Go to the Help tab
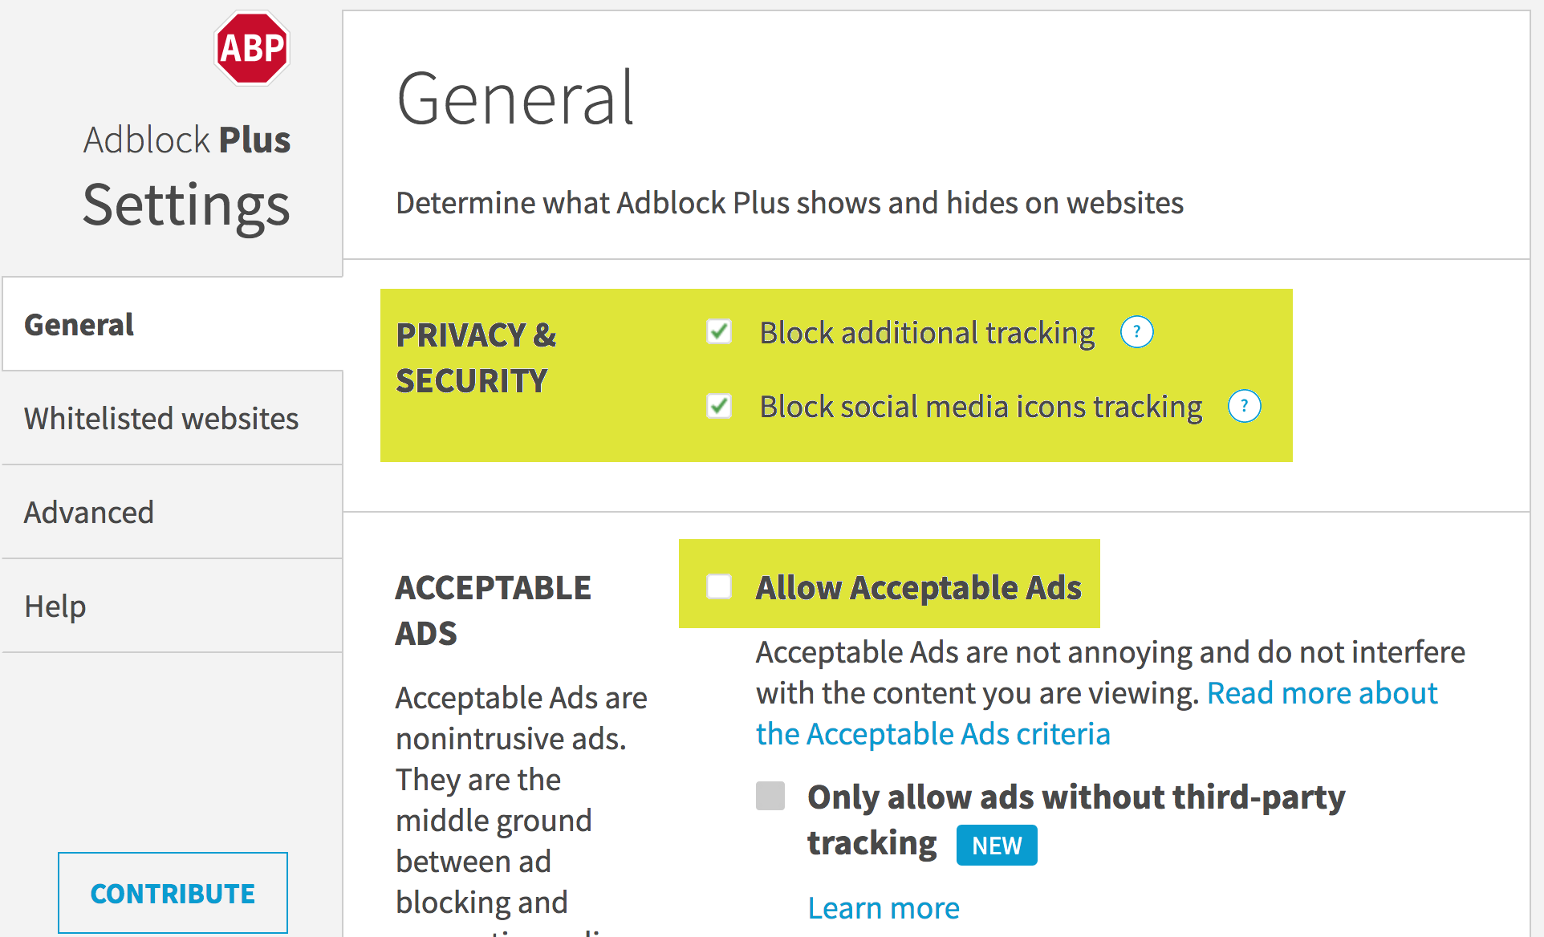The height and width of the screenshot is (937, 1544). pos(55,606)
